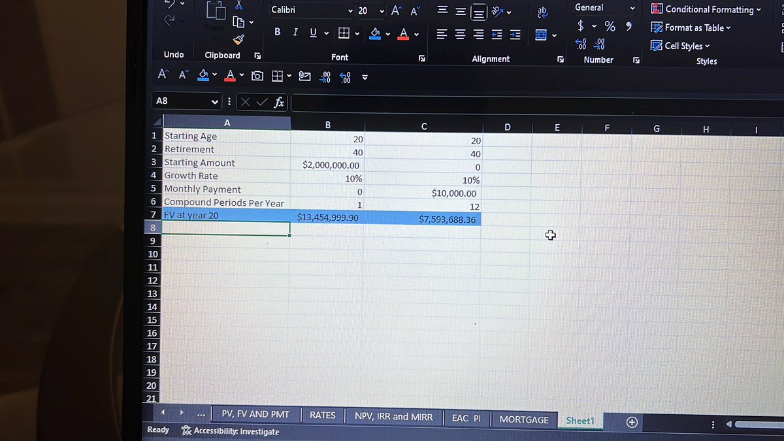The image size is (784, 441).
Task: Click Accessibility: Investigate in status bar
Action: tap(230, 432)
